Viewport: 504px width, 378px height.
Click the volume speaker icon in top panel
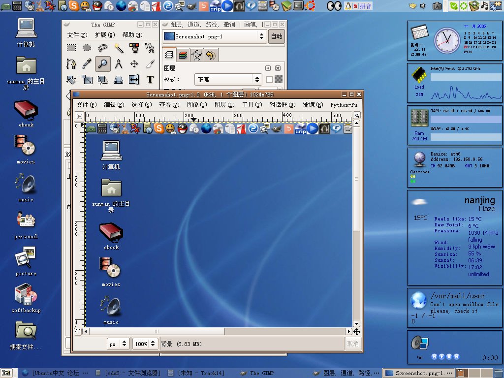423,5
